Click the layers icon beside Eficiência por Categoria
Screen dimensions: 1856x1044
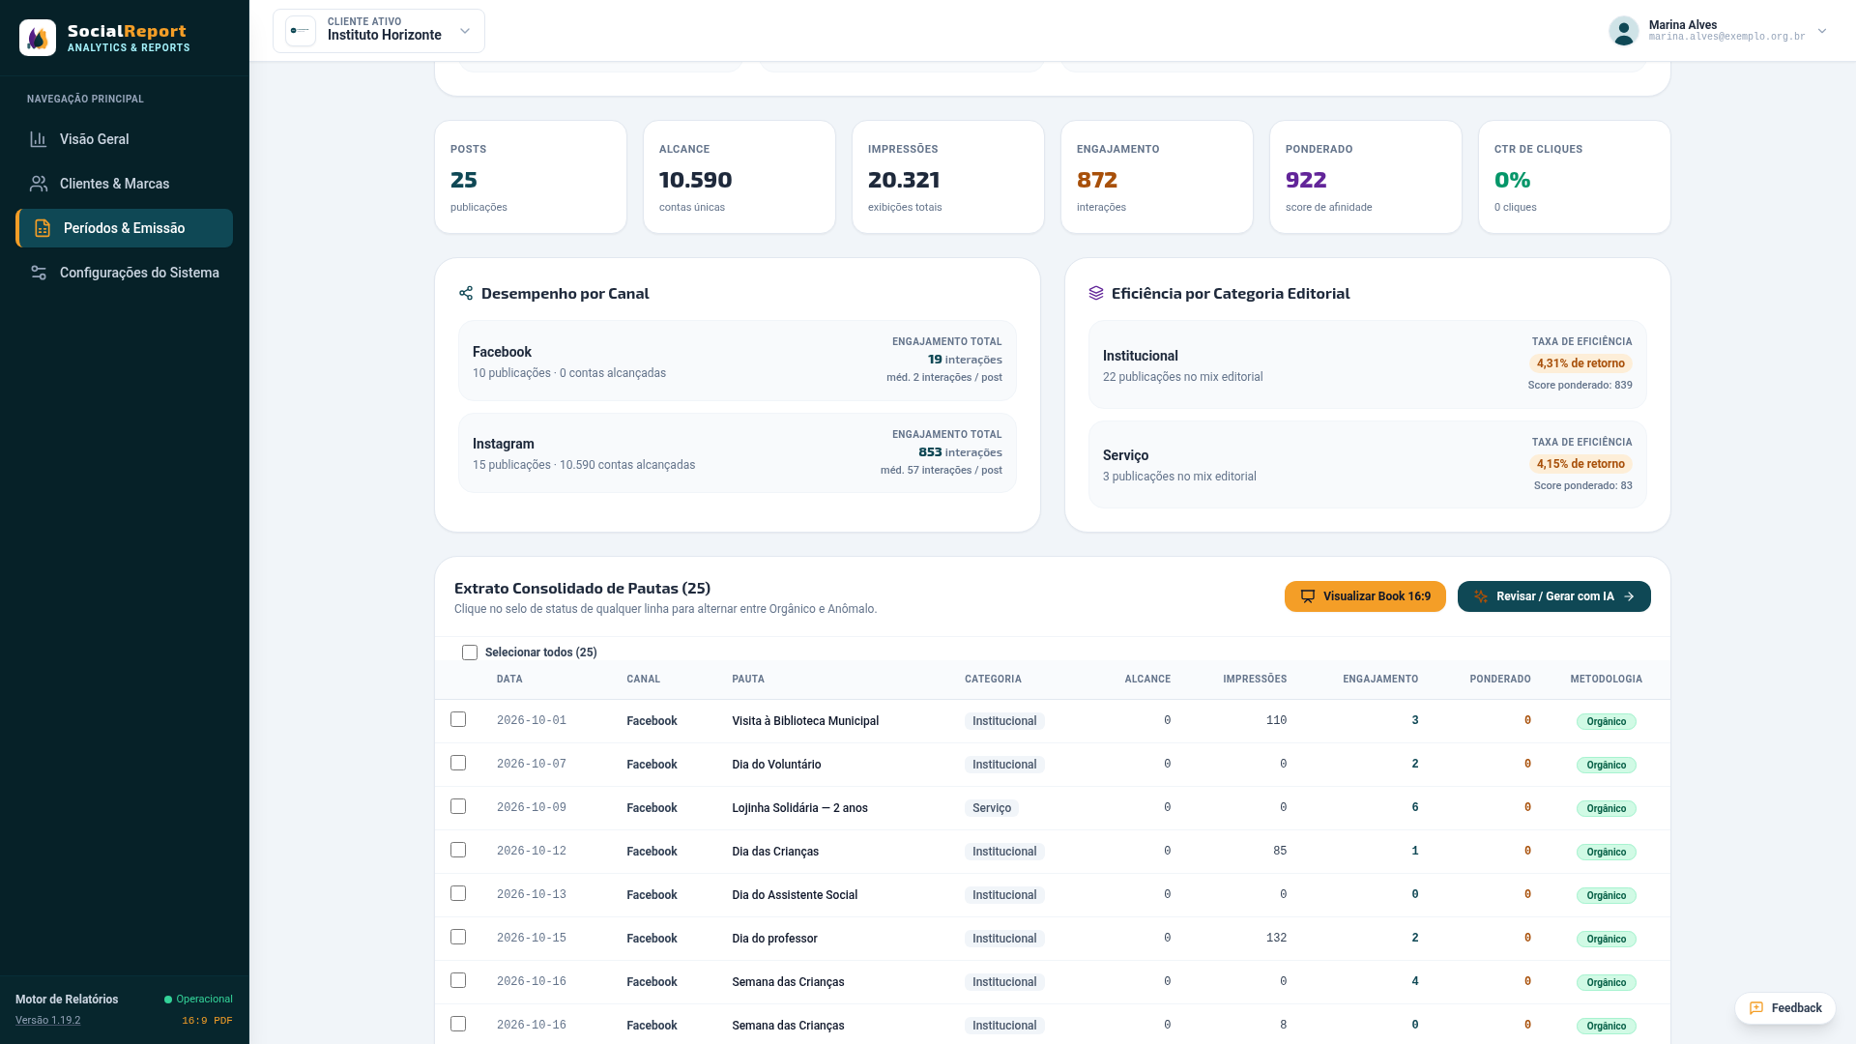click(x=1096, y=293)
